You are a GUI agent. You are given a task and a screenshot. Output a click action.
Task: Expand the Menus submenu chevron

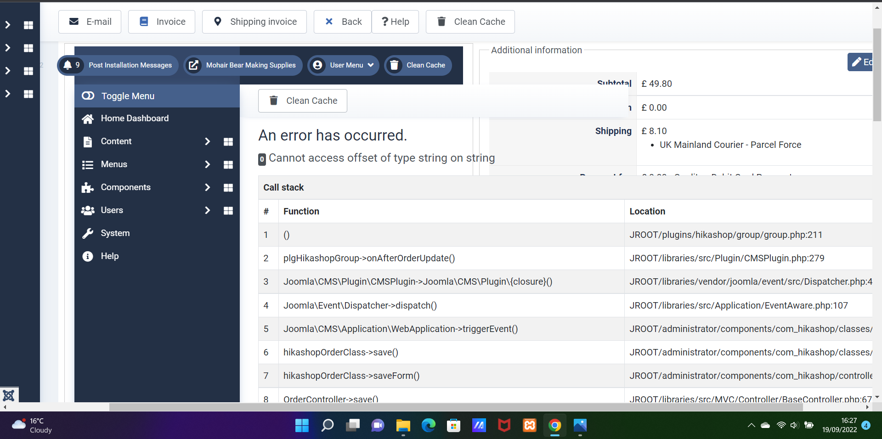click(207, 164)
